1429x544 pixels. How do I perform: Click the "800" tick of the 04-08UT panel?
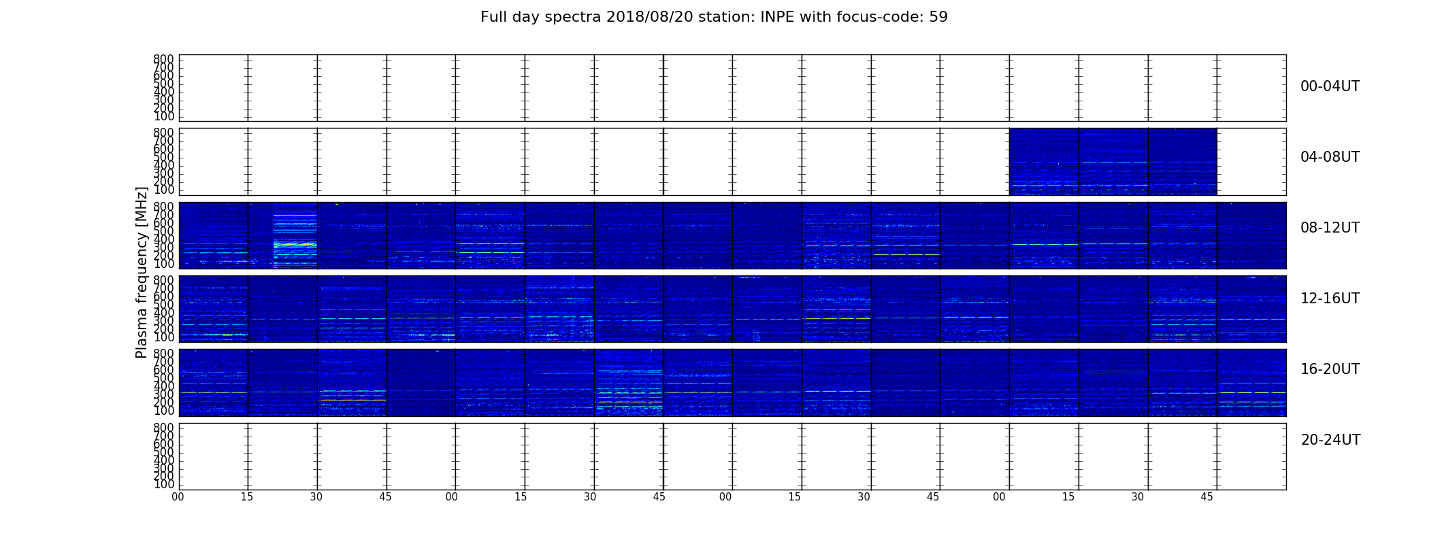163,133
